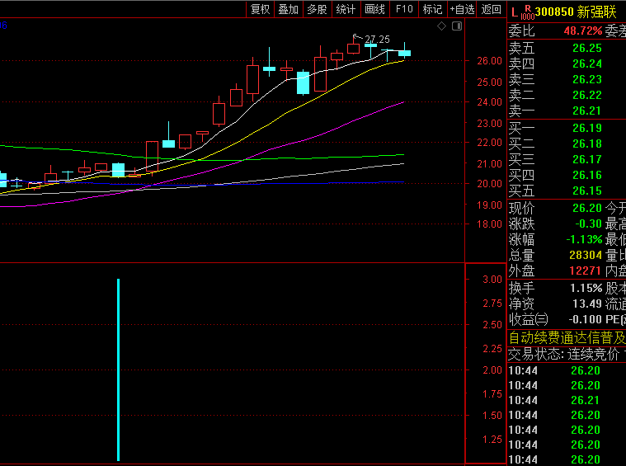Select the 卖二 26.22 ask row
This screenshot has width=626, height=466.
click(567, 95)
